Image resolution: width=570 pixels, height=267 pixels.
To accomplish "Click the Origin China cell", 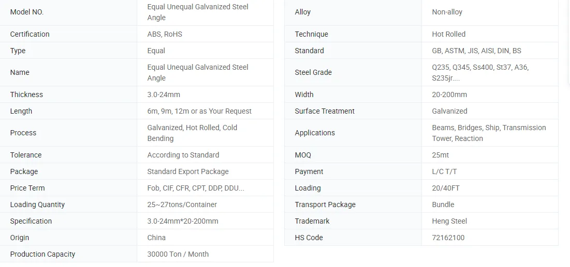I will [x=205, y=238].
